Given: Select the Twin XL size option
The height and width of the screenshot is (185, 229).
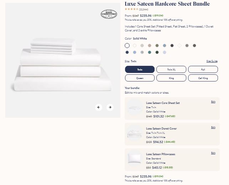Looking at the screenshot, I should tap(171, 69).
